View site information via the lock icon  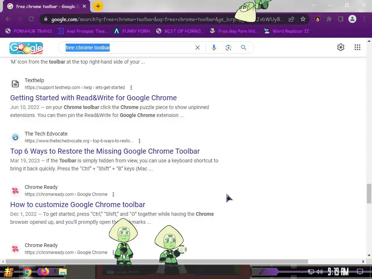(46, 19)
